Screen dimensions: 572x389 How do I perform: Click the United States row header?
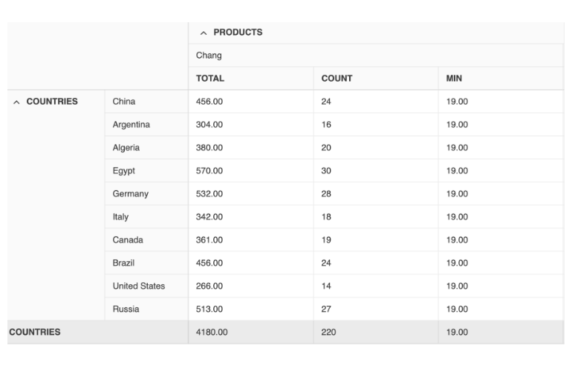point(139,286)
